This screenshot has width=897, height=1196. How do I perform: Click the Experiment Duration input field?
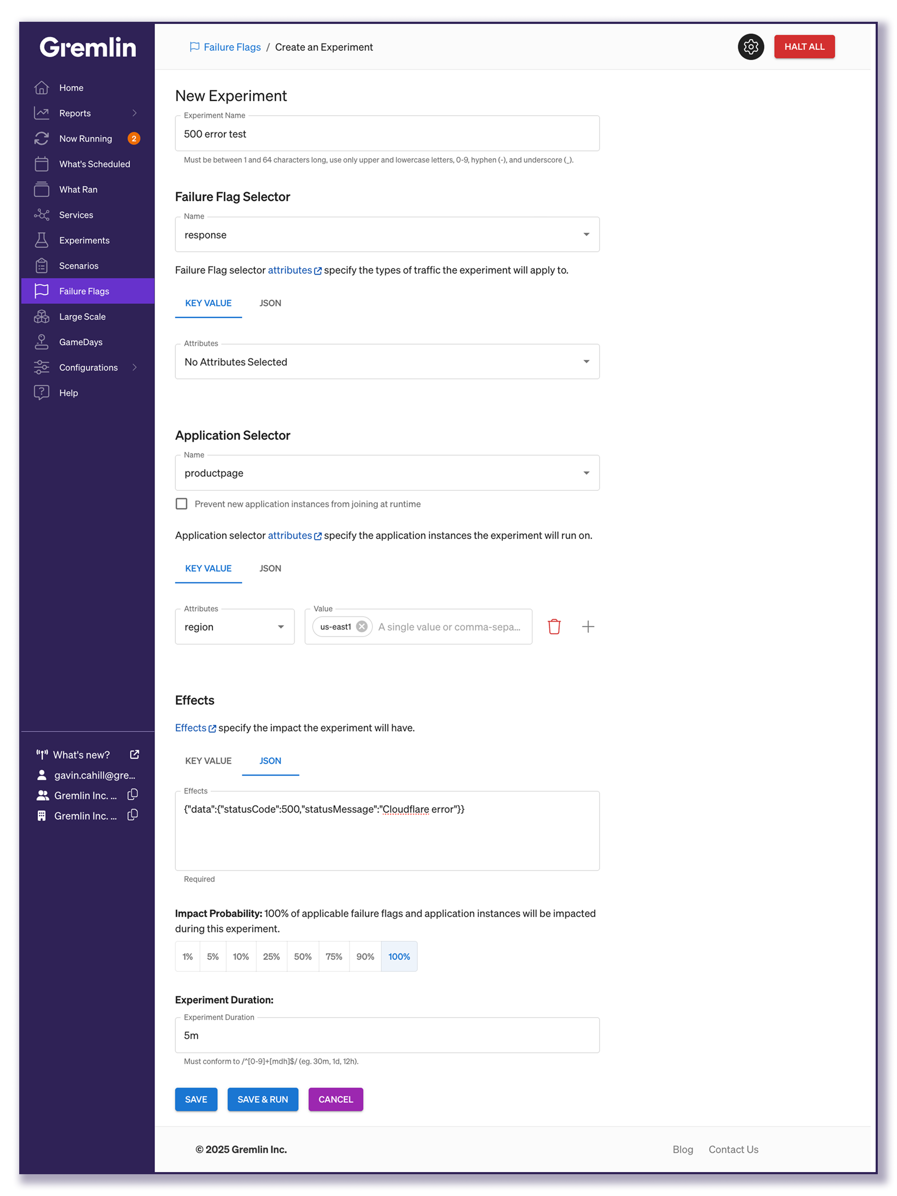[x=387, y=1035]
